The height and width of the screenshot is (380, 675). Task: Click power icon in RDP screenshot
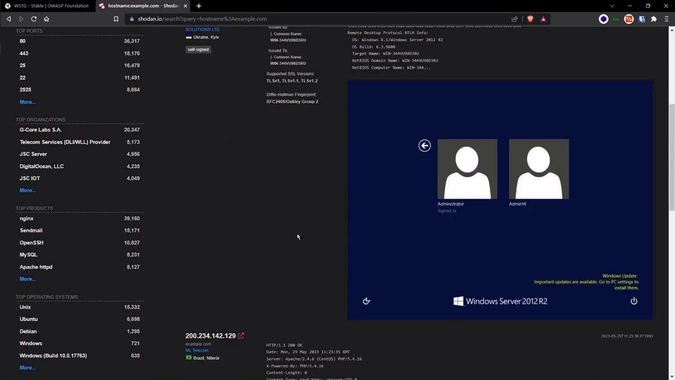coord(634,301)
